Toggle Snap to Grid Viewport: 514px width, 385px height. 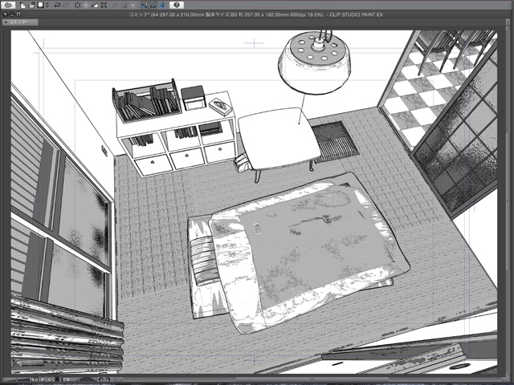click(x=162, y=6)
